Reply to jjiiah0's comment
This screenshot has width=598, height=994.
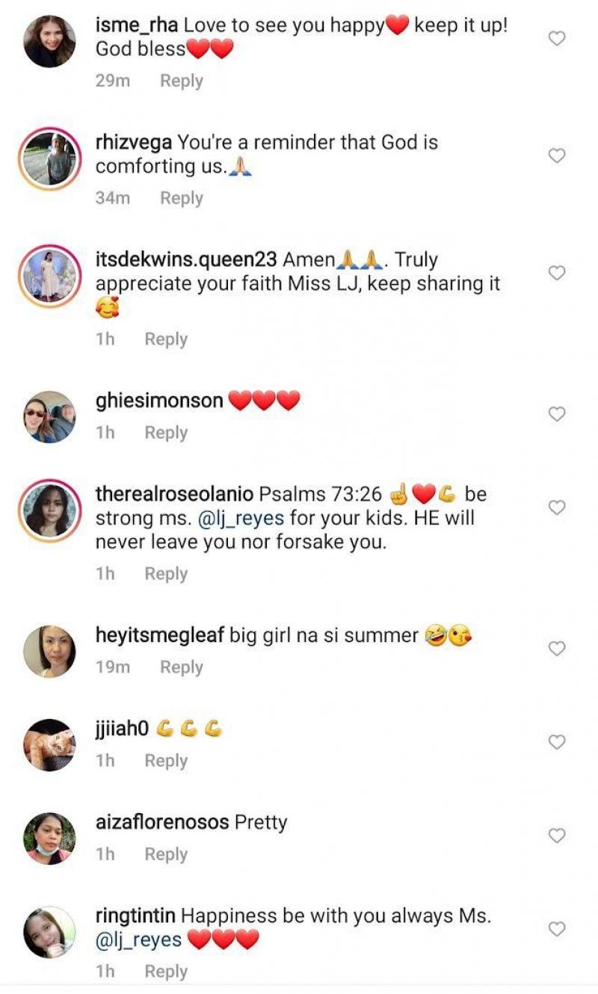pyautogui.click(x=166, y=761)
